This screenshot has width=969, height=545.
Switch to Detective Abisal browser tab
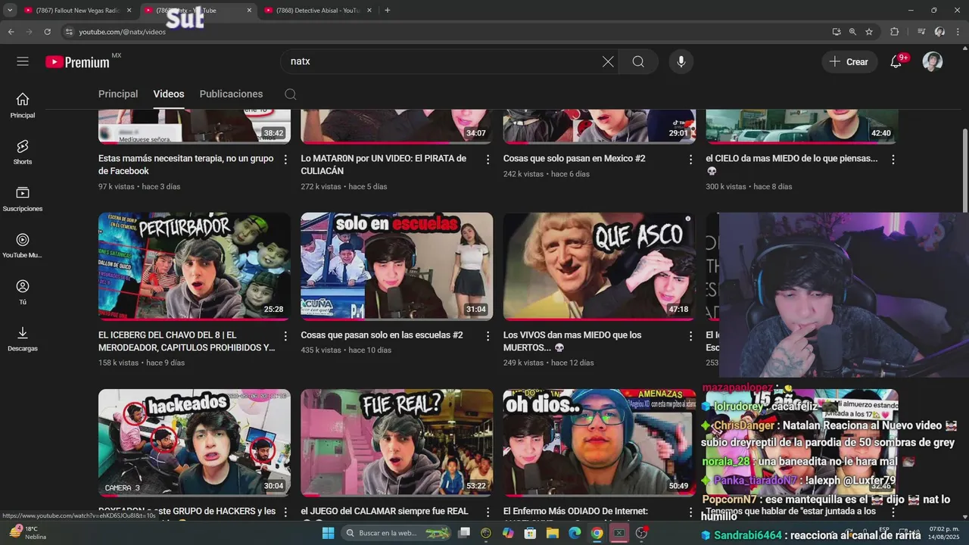coord(318,11)
